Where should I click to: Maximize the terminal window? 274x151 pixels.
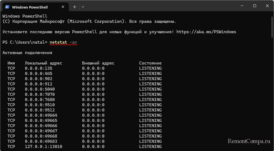click(255, 6)
